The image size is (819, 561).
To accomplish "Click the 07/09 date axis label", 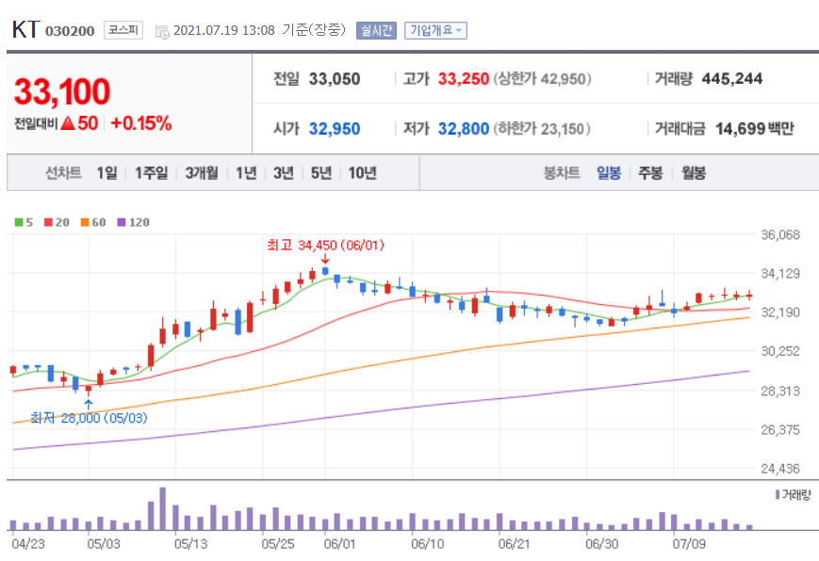I will [x=689, y=544].
